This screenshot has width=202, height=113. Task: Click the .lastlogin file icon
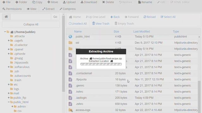[x=70, y=98]
